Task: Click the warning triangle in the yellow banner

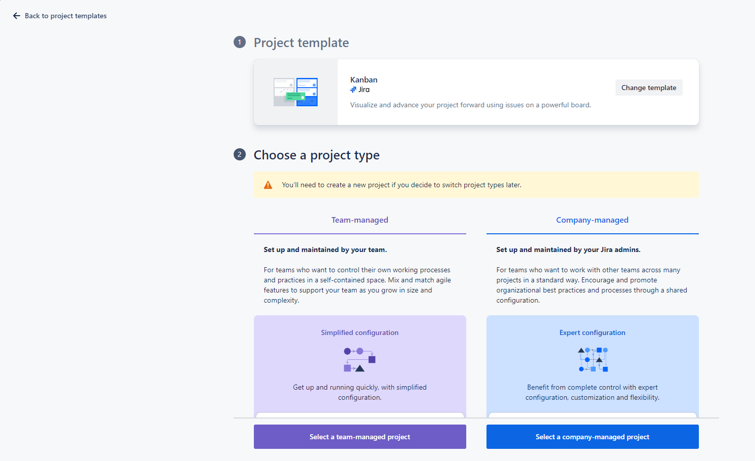Action: (x=268, y=185)
